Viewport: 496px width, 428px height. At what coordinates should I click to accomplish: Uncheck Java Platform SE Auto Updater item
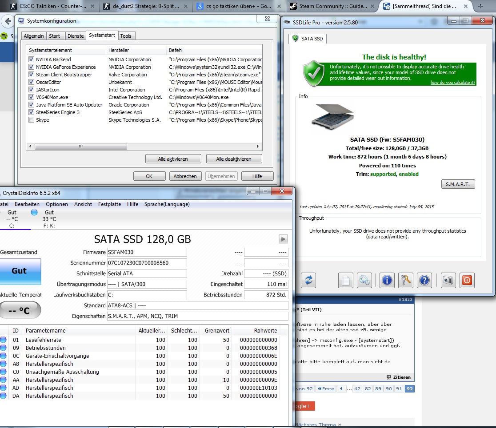31,105
